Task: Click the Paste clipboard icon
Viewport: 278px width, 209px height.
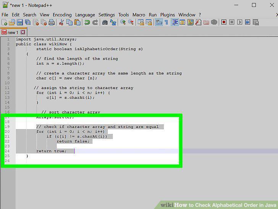Action: [77, 22]
